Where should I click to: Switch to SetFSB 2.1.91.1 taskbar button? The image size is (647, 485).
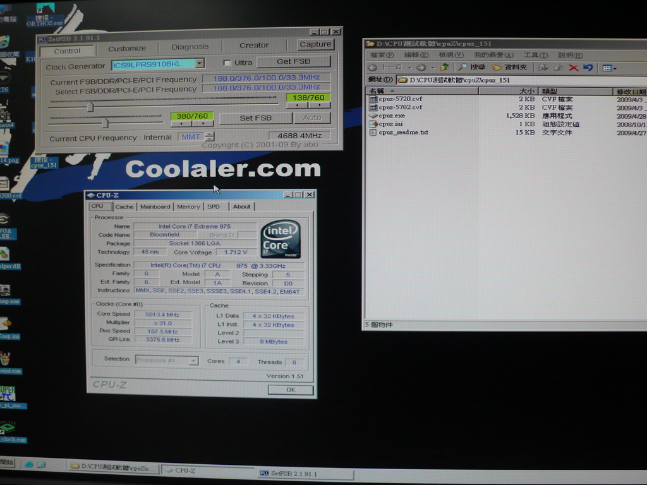click(x=305, y=474)
